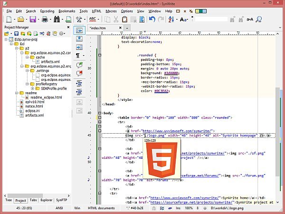Remove comment with the red X bubble icon
This screenshot has height=214, width=285.
[79, 73]
